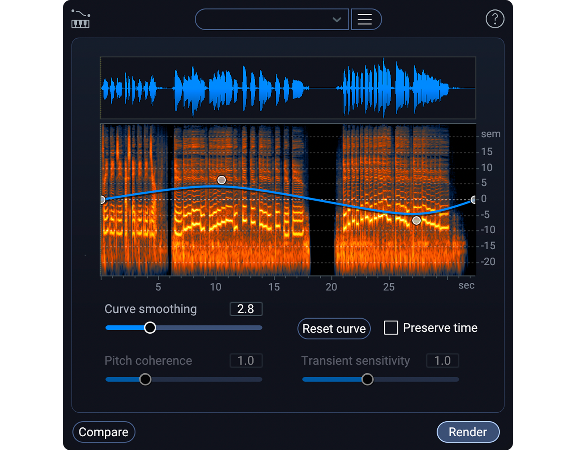This screenshot has height=451, width=576.
Task: Click the Render button
Action: 468,432
